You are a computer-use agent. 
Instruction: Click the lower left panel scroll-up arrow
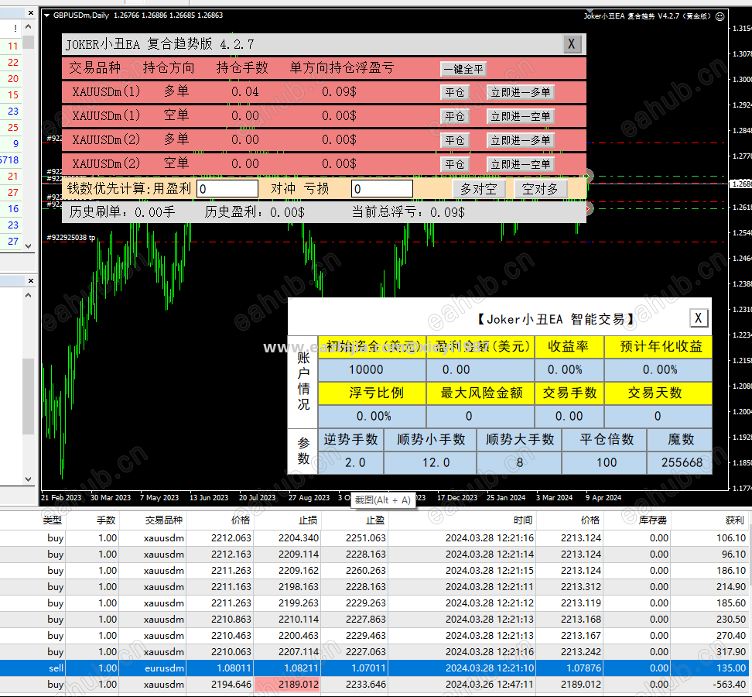(x=29, y=295)
